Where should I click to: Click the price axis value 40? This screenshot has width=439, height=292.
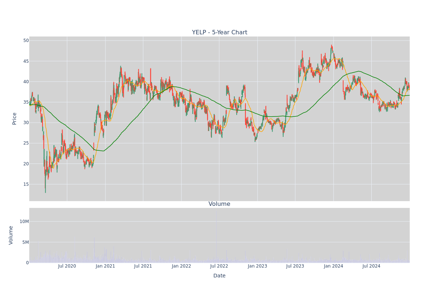coord(26,81)
